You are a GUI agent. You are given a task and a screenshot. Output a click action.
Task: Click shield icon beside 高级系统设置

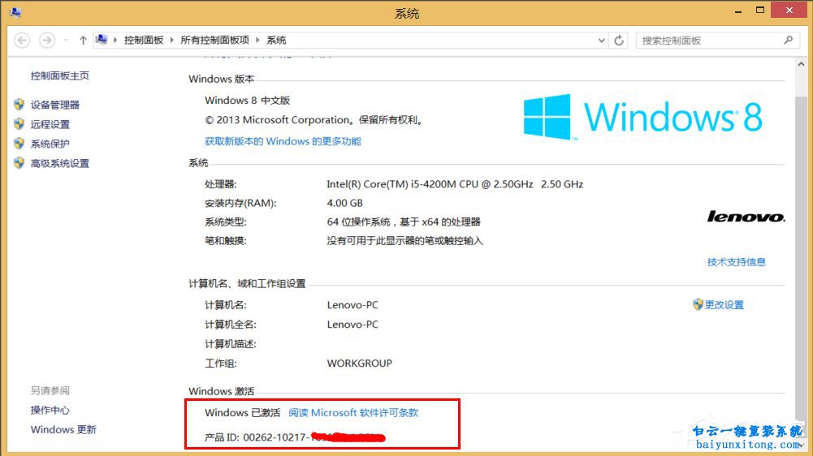click(x=19, y=163)
